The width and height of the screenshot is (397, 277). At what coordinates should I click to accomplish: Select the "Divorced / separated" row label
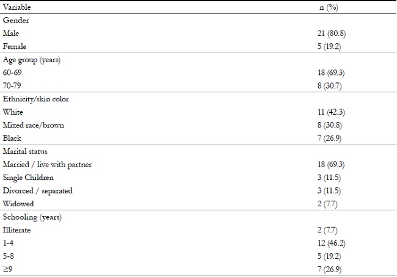(x=37, y=191)
